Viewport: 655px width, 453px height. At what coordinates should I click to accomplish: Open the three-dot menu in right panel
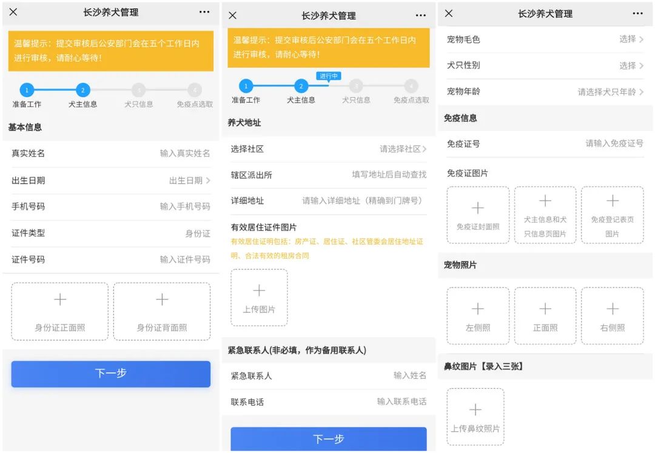637,13
